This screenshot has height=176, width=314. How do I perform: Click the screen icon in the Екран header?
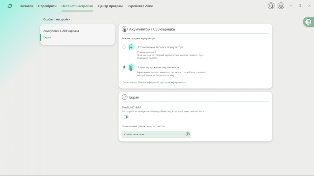click(125, 97)
